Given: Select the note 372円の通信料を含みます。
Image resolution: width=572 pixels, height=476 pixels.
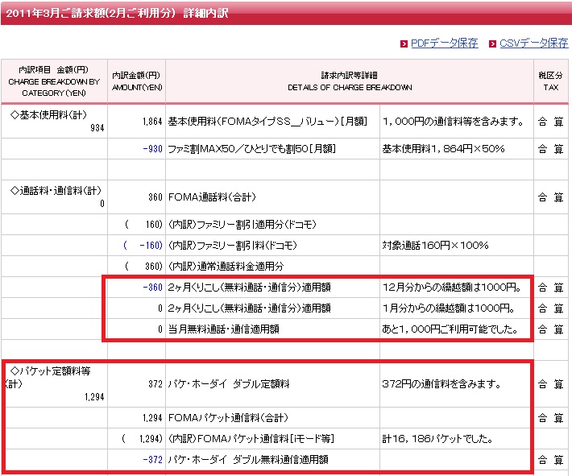Looking at the screenshot, I should point(441,384).
